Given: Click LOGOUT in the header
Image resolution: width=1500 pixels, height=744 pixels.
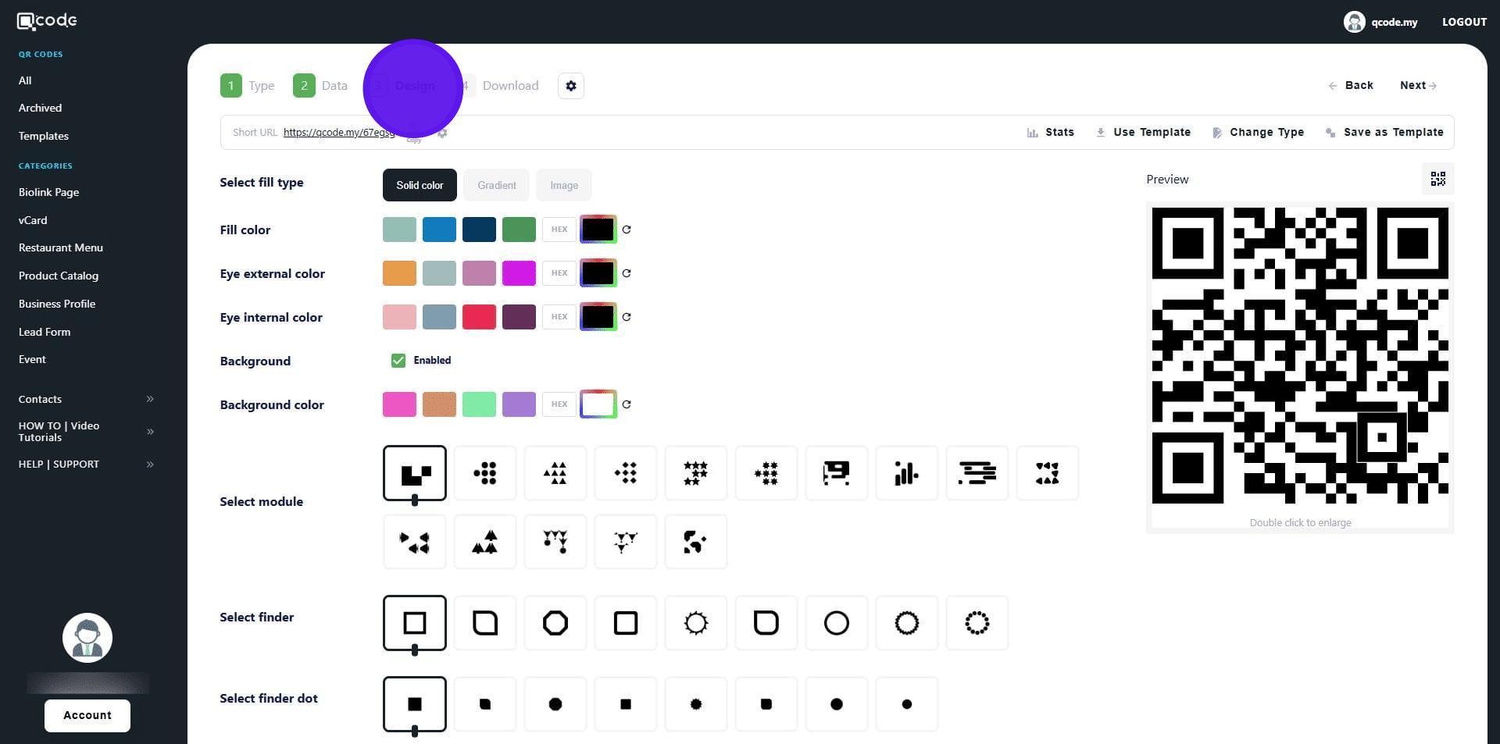Looking at the screenshot, I should coord(1464,22).
